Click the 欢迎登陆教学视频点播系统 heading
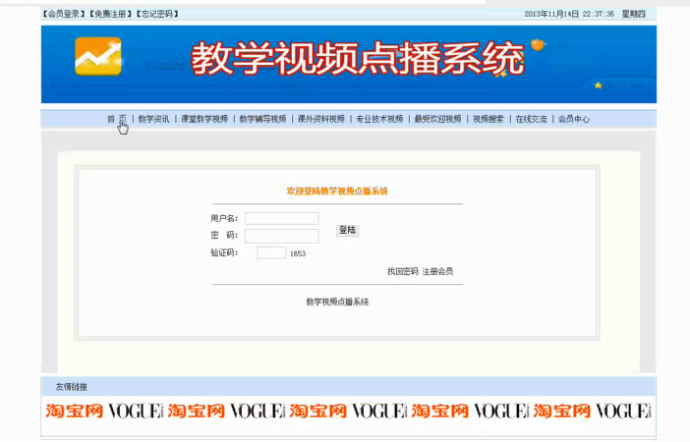 click(337, 191)
